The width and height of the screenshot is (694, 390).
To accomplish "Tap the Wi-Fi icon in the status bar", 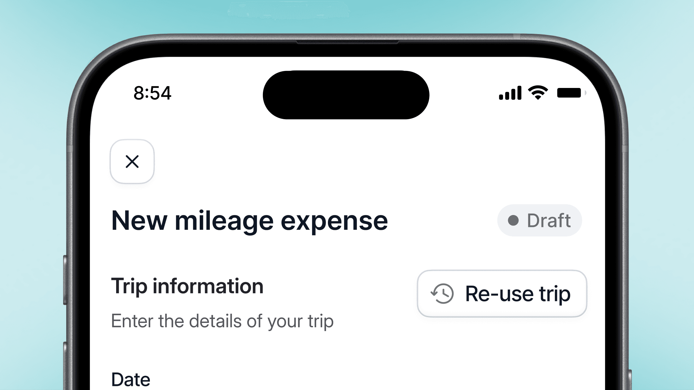I will pos(538,92).
